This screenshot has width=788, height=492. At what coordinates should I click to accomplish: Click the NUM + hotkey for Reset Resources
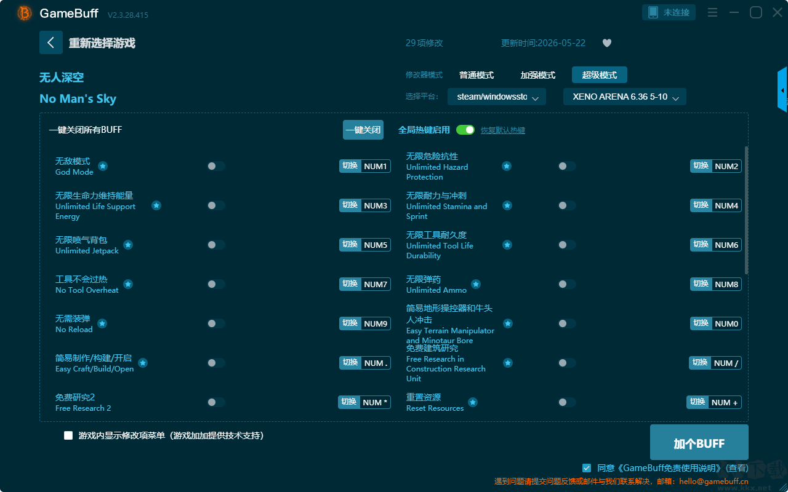714,402
